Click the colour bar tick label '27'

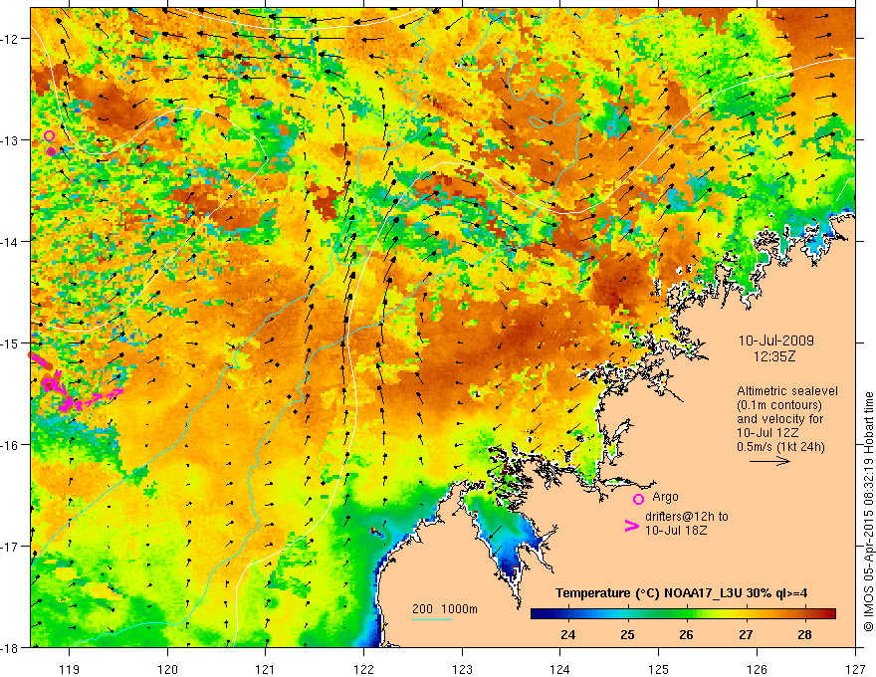pyautogui.click(x=746, y=634)
